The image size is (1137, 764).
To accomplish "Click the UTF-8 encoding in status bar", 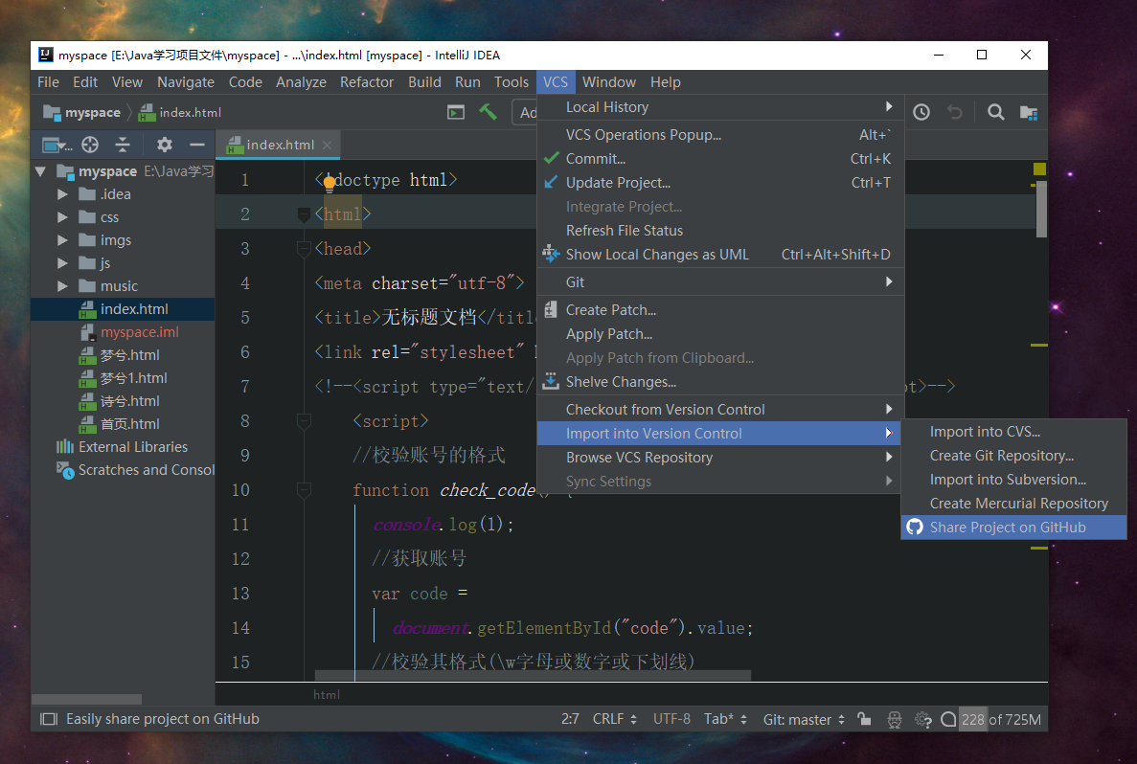I will coord(671,719).
